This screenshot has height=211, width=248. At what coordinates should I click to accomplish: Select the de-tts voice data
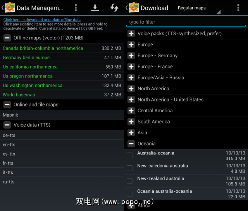(62, 135)
